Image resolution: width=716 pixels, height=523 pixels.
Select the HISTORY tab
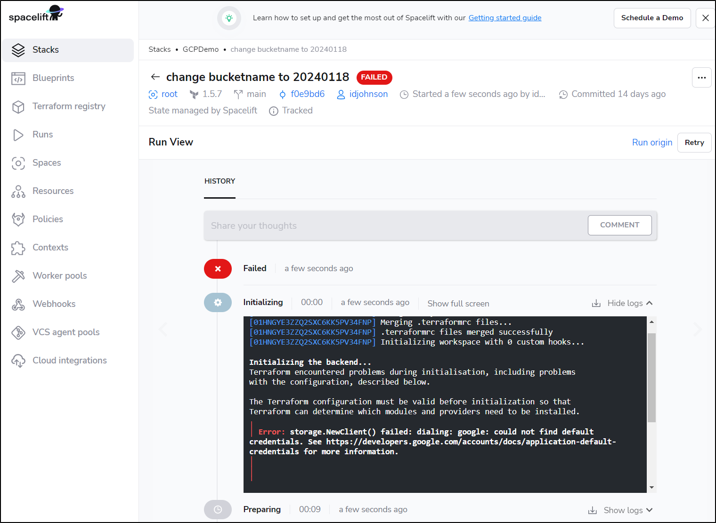click(x=220, y=181)
